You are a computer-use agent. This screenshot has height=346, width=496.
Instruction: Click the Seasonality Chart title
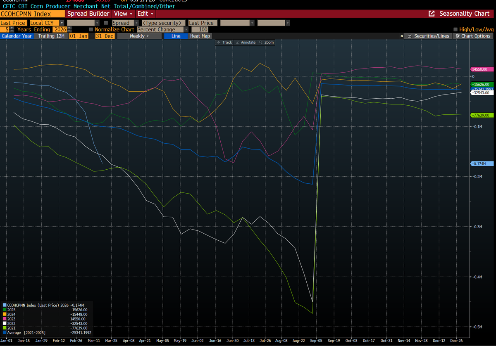point(465,14)
